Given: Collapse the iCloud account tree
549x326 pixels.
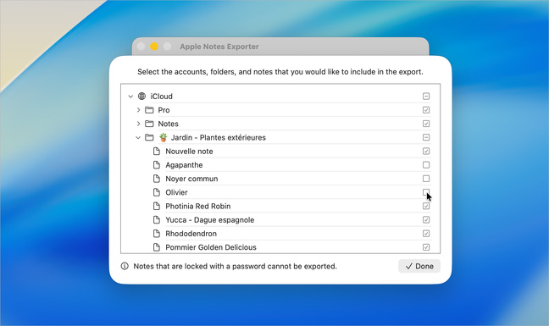Looking at the screenshot, I should pos(130,97).
